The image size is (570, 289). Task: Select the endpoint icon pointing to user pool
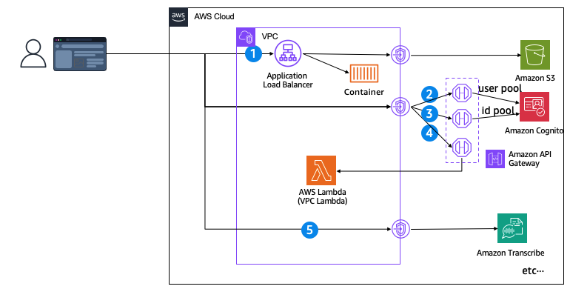(462, 93)
